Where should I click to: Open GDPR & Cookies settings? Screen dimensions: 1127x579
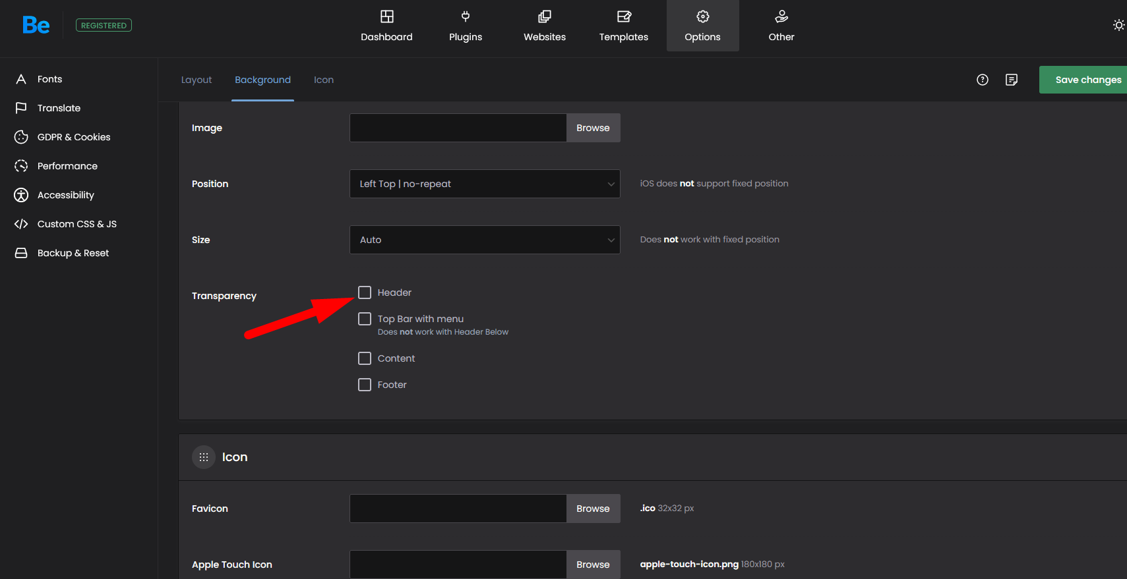pyautogui.click(x=74, y=137)
